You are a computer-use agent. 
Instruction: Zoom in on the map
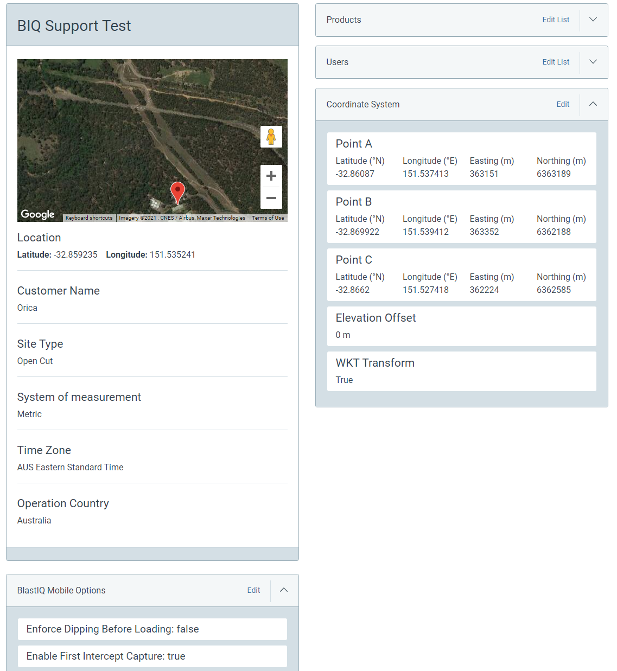tap(271, 176)
